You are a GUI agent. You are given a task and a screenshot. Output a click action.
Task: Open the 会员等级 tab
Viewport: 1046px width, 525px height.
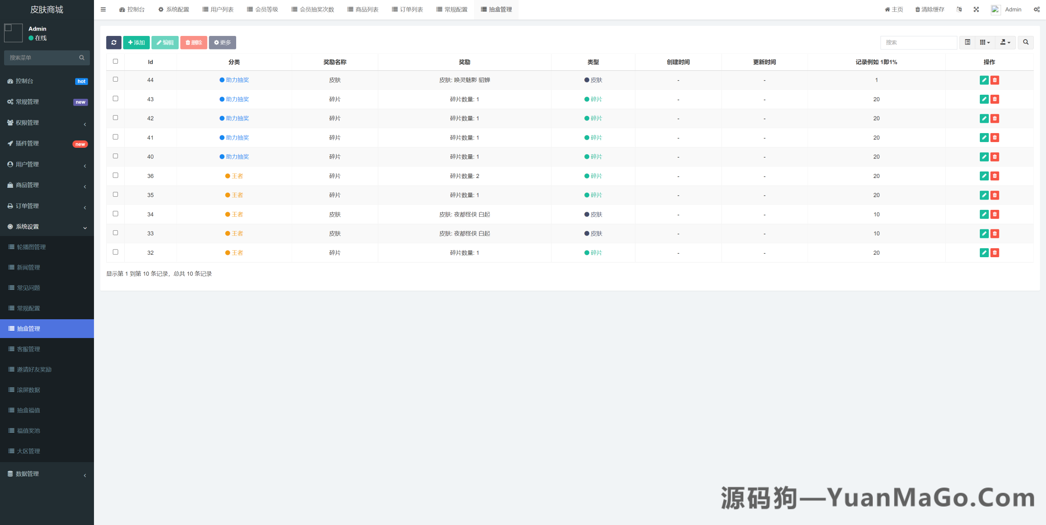[x=262, y=9]
